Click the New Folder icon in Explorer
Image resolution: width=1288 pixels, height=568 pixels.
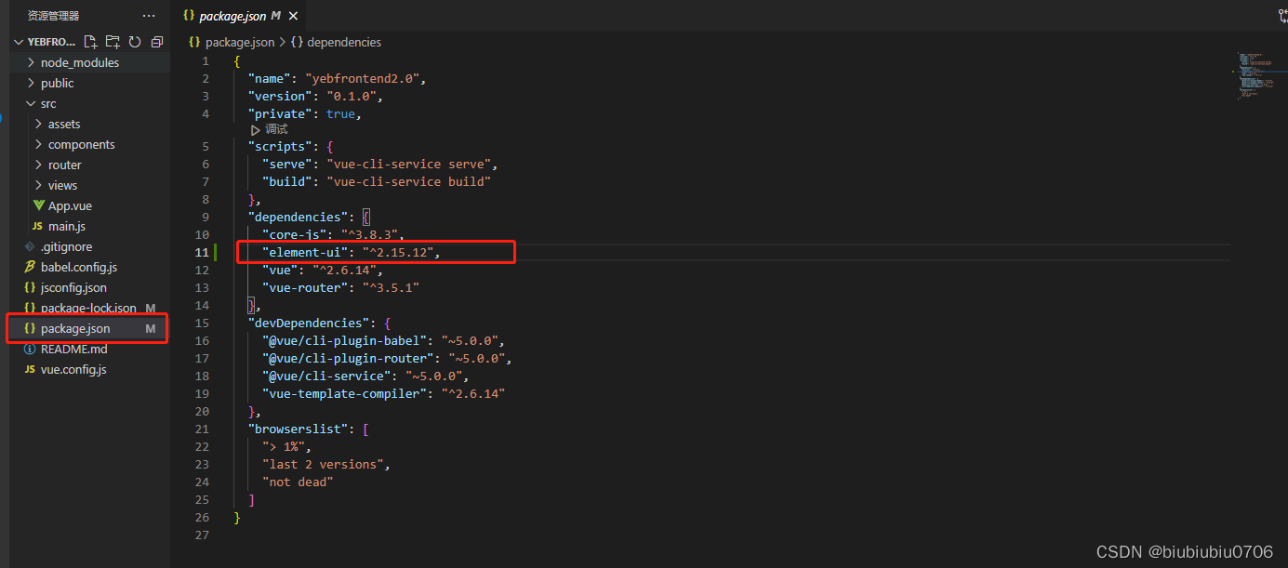[112, 41]
